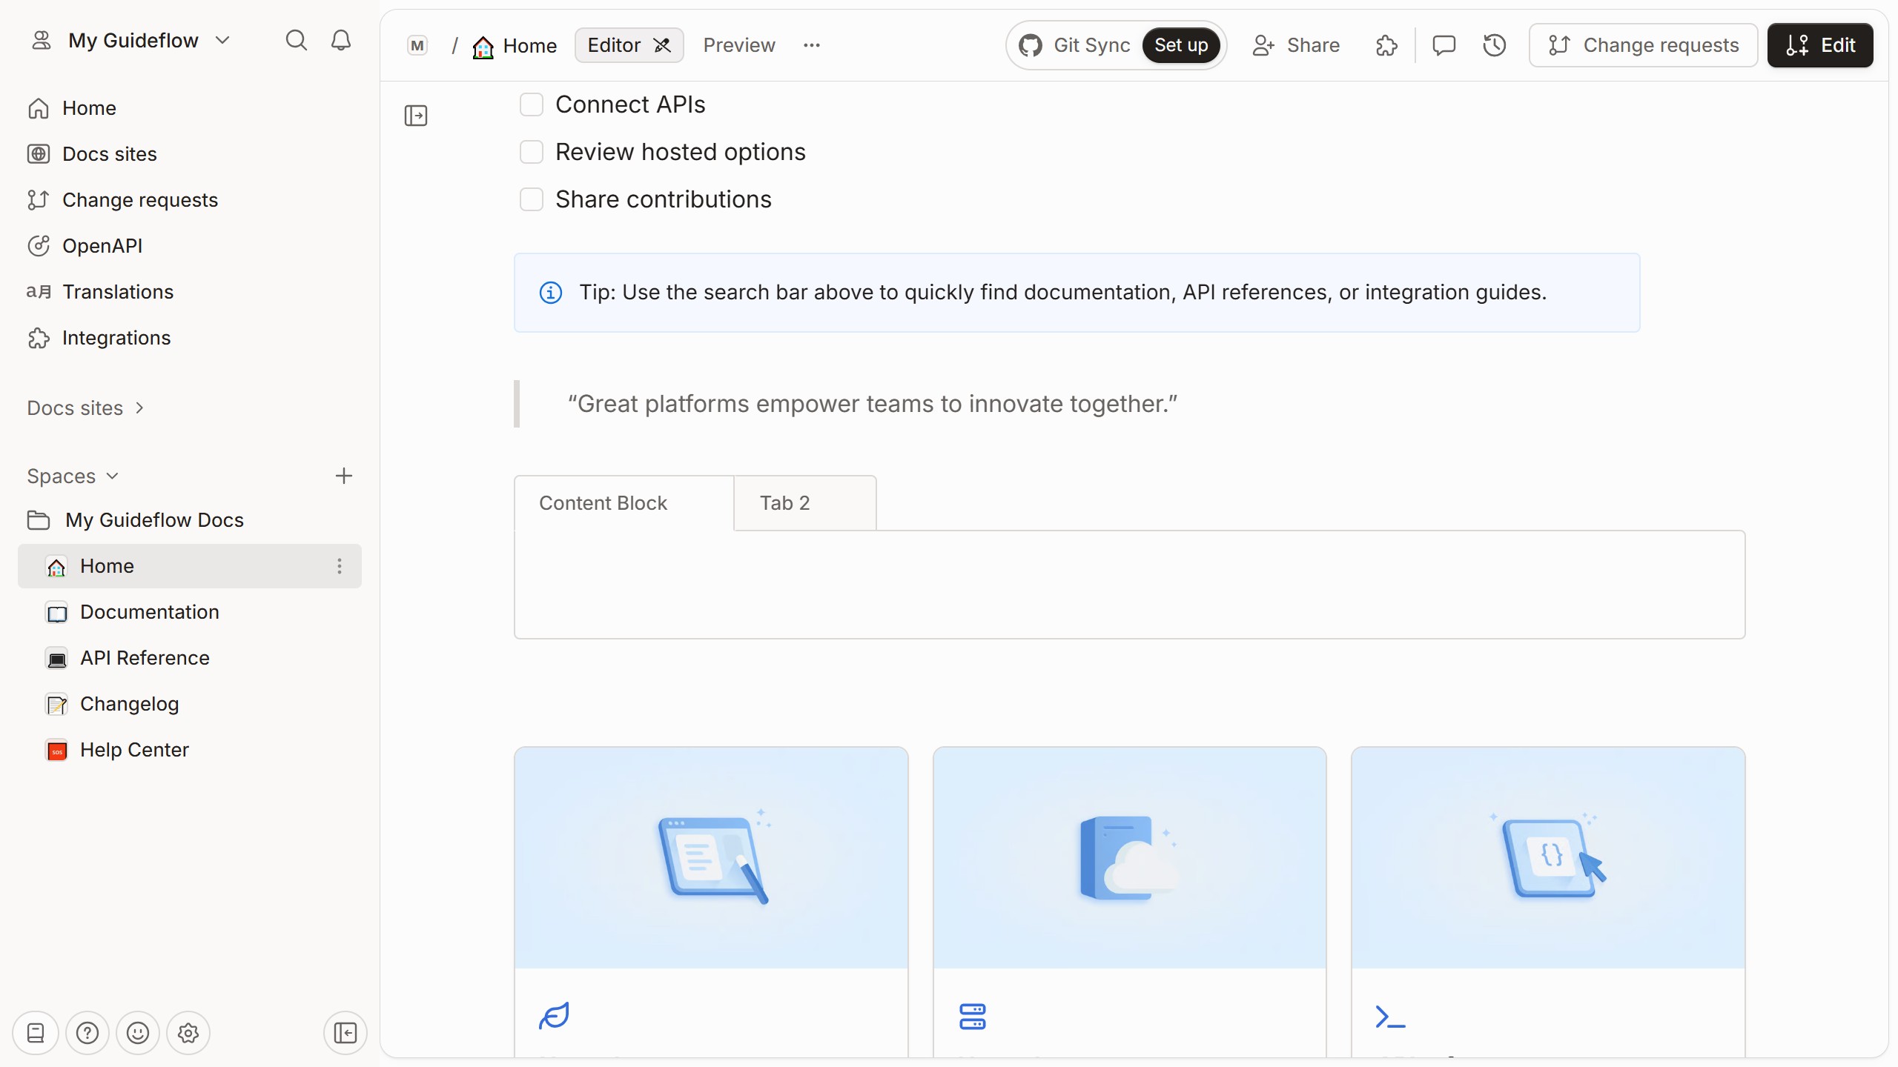Click the quote text about great platforms
Viewport: 1898px width, 1067px height.
(873, 404)
